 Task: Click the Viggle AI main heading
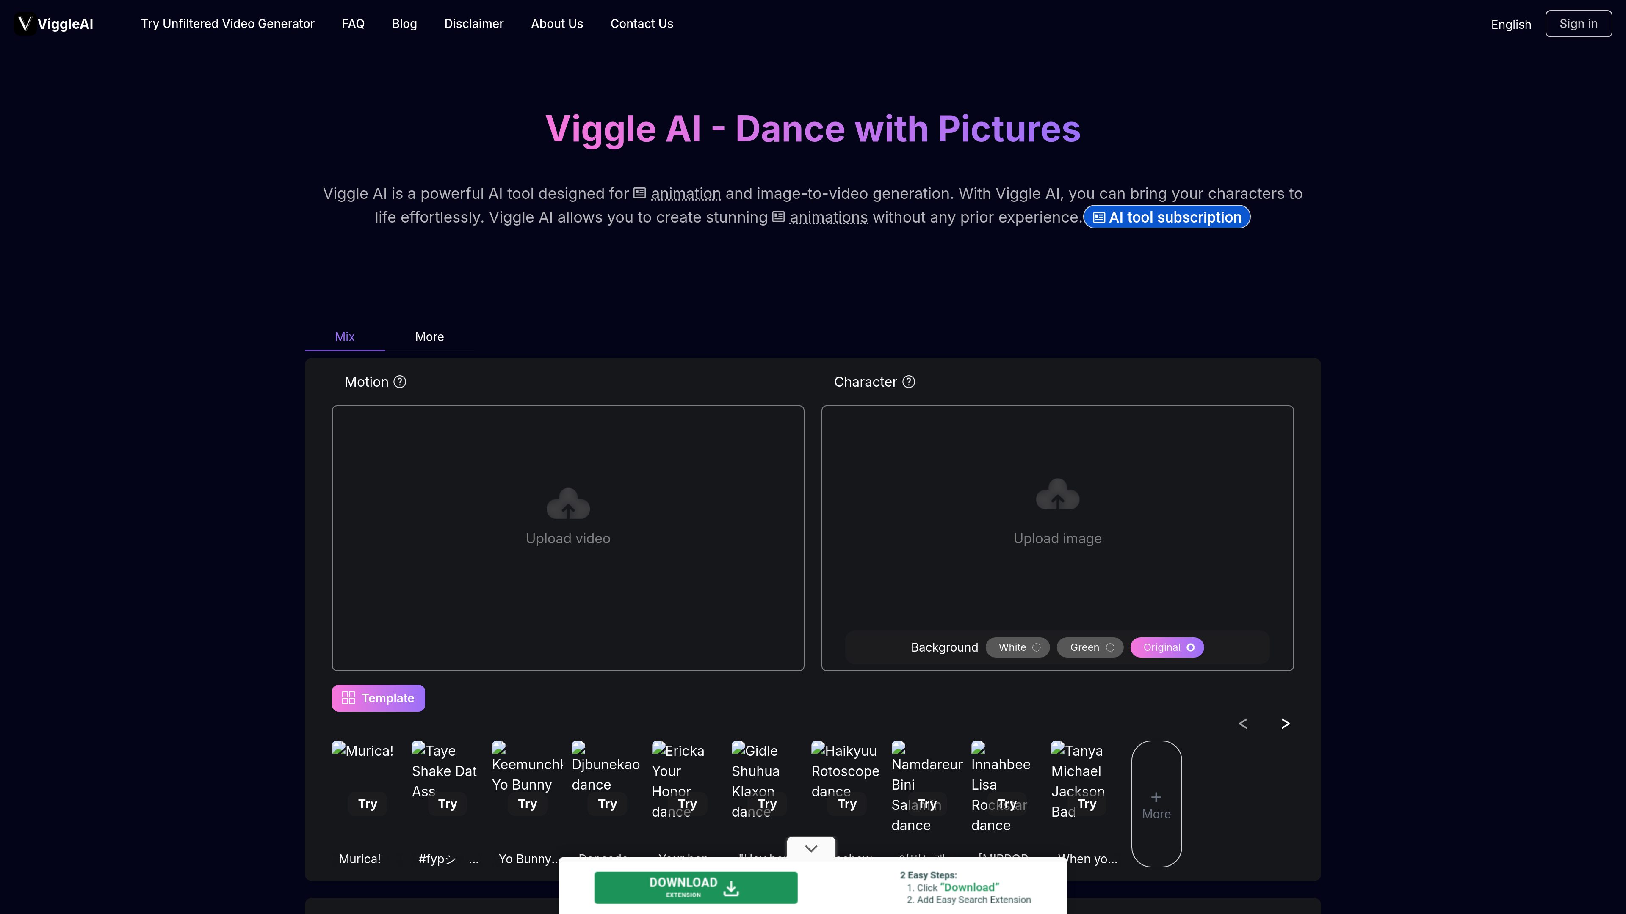point(813,129)
